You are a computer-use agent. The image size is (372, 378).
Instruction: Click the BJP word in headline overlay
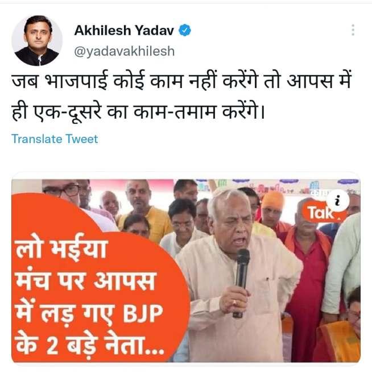click(x=143, y=313)
